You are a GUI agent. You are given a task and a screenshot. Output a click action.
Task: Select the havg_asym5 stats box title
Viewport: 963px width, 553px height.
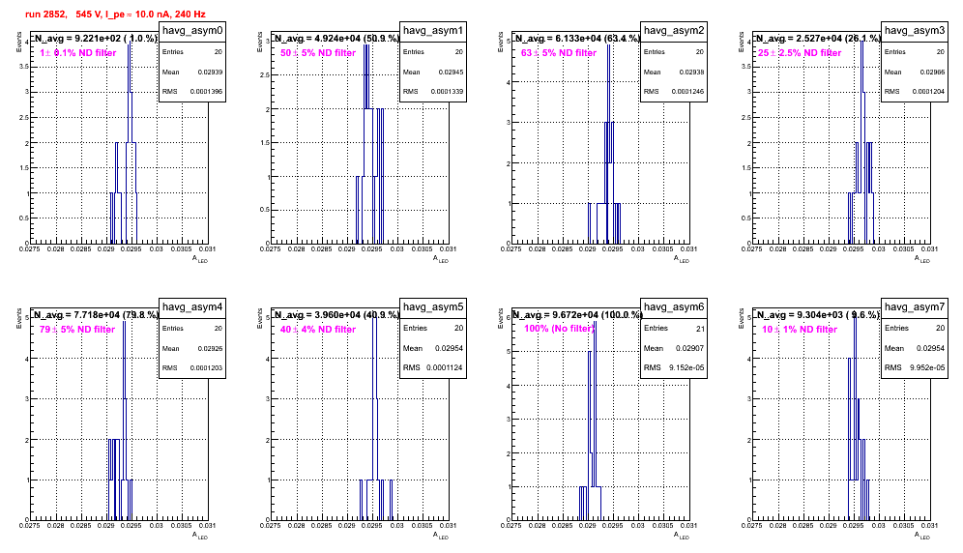[x=433, y=307]
